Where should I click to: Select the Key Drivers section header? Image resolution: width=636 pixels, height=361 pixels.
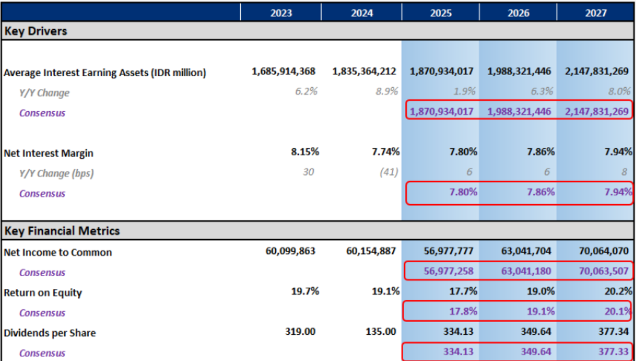(36, 31)
